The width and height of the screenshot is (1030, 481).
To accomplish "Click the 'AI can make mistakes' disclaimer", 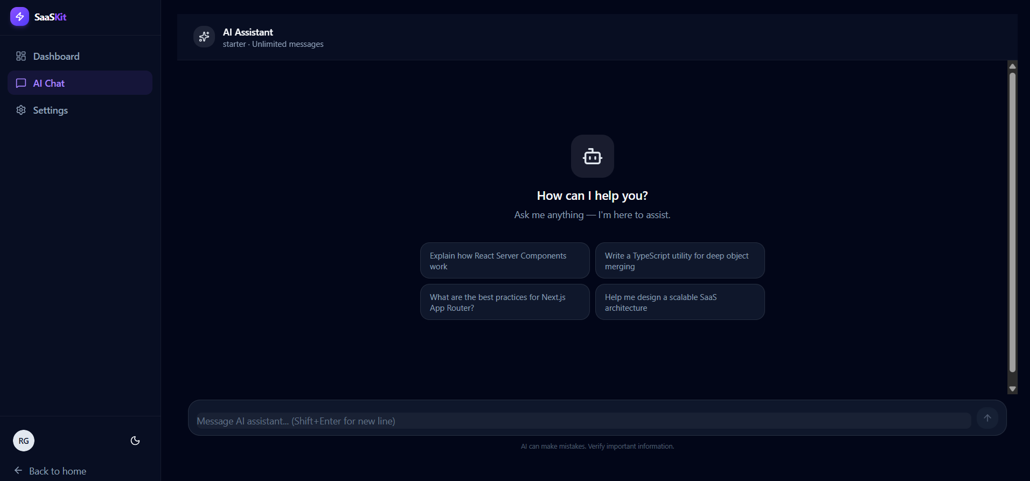I will 597,447.
